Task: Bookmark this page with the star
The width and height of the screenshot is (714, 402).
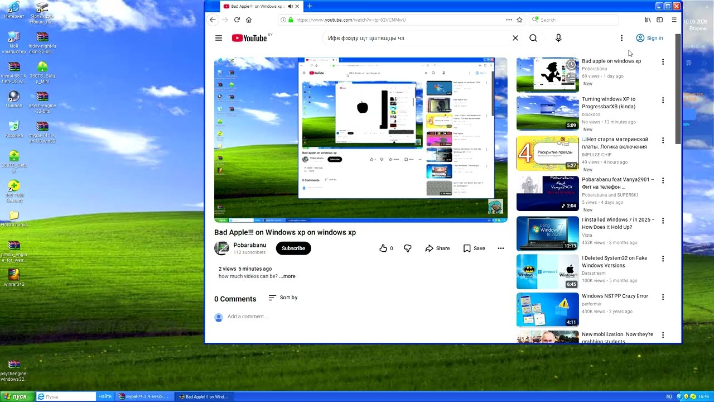Action: (519, 20)
